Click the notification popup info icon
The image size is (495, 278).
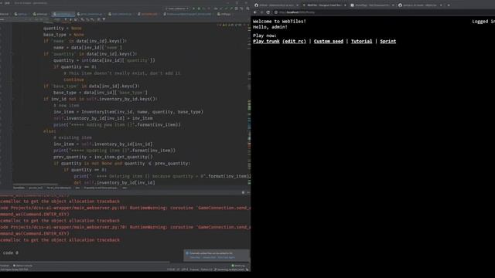[x=187, y=253]
